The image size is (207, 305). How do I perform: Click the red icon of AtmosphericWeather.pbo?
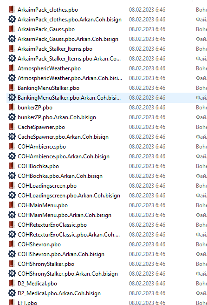pos(12,68)
